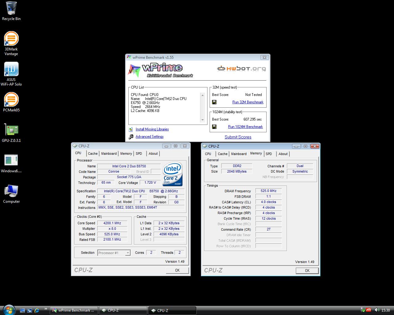
Task: Click the hwbot.org logo in wPrime
Action: 241,68
